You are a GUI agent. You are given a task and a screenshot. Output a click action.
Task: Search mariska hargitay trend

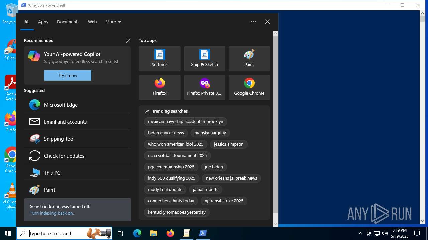pyautogui.click(x=210, y=133)
